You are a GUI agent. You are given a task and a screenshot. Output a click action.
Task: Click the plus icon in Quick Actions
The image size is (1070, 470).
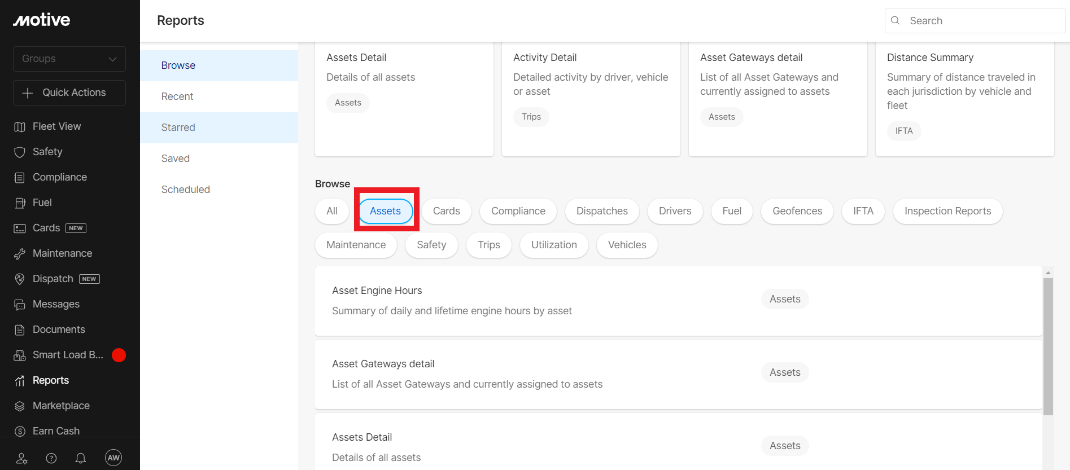click(x=28, y=93)
